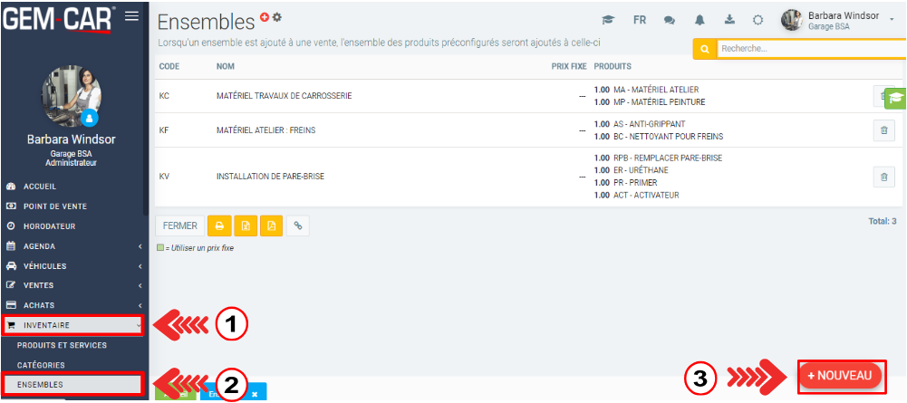Delete the KF Matériel Atelier Freins set
Viewport: 907px width, 403px height.
[883, 130]
